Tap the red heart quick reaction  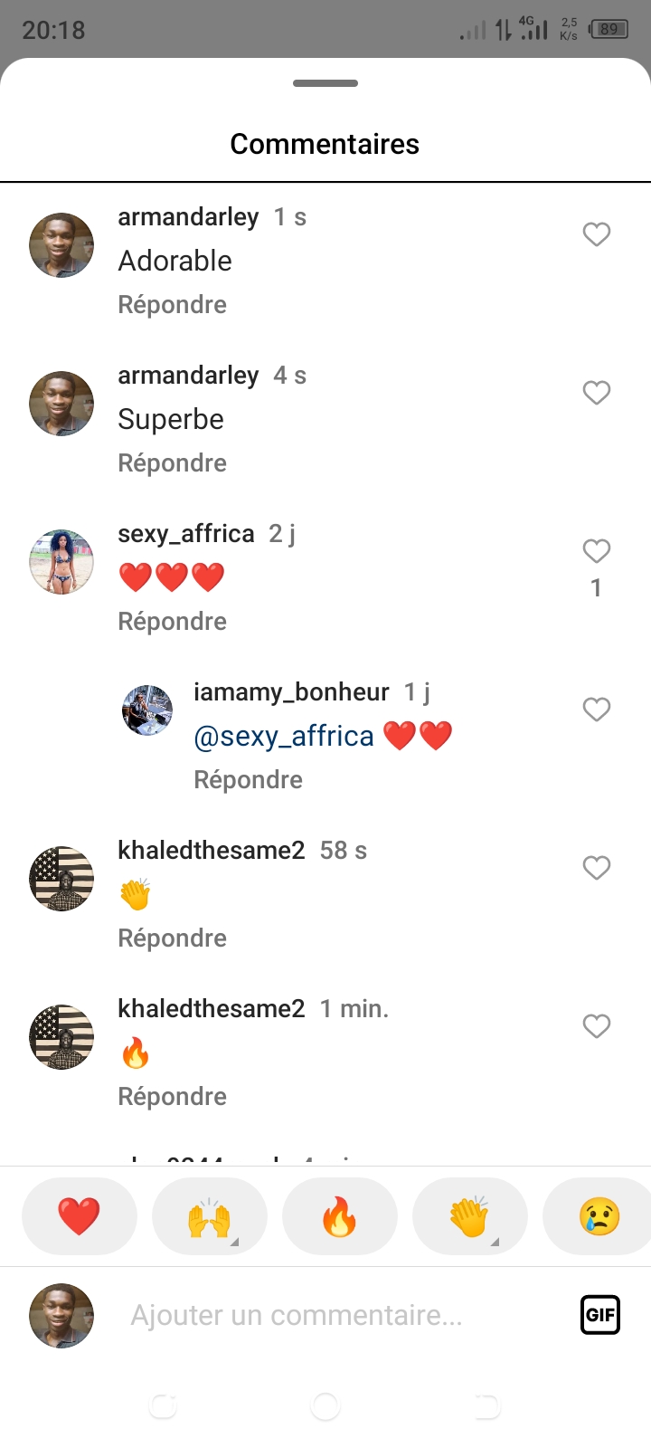click(x=79, y=1216)
